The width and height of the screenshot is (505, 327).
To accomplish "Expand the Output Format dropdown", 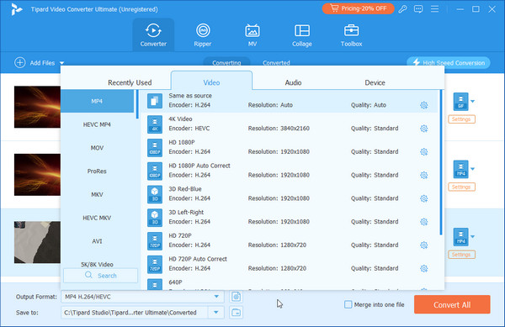I will (216, 297).
